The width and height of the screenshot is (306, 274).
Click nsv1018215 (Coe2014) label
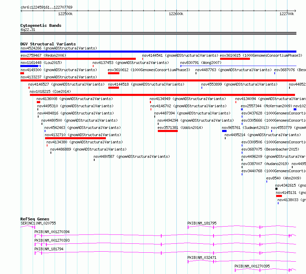[50, 91]
